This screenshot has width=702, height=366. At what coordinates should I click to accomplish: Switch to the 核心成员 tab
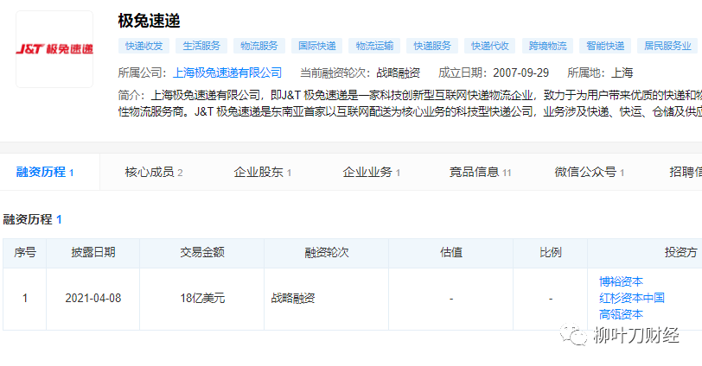click(x=154, y=172)
